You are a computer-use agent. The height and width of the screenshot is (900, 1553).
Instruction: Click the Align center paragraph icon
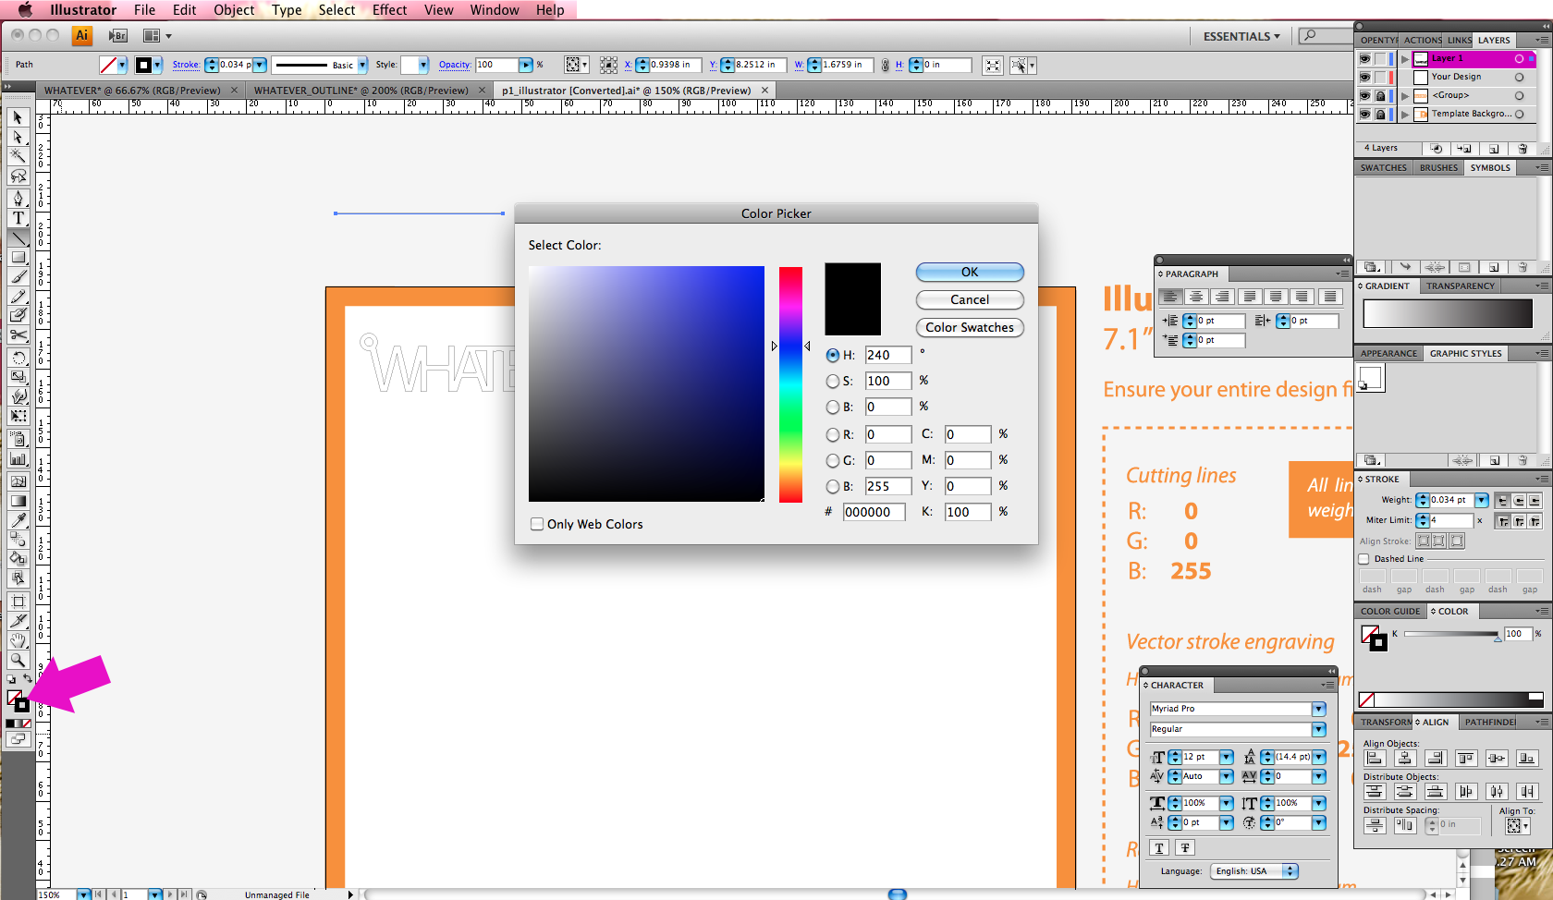1196,297
